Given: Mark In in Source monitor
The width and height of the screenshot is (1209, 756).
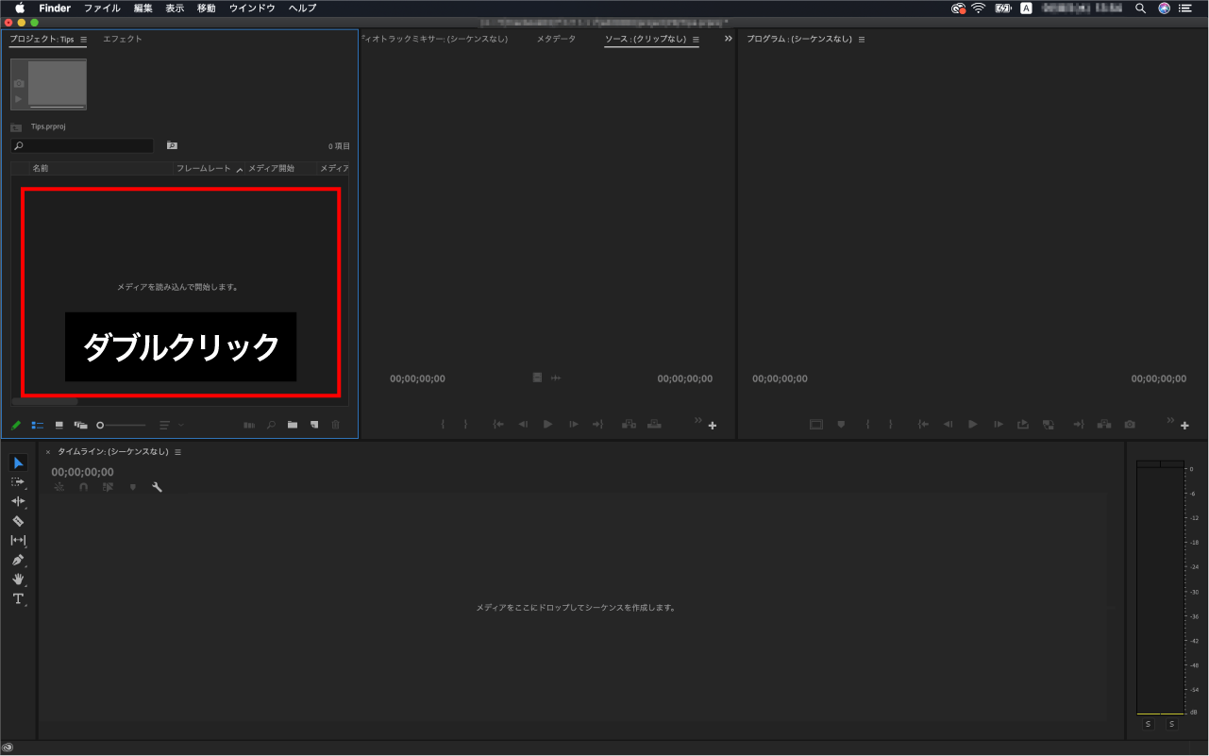Looking at the screenshot, I should (x=443, y=425).
